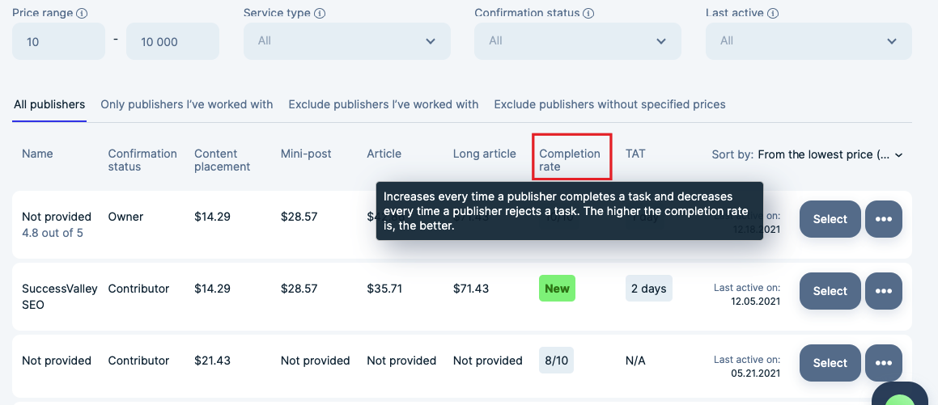
Task: Click the Name column header
Action: (x=37, y=154)
